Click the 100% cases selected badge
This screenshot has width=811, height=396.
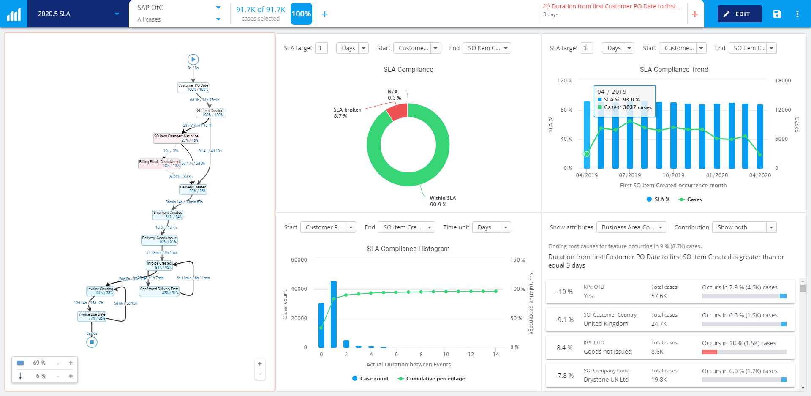[301, 14]
